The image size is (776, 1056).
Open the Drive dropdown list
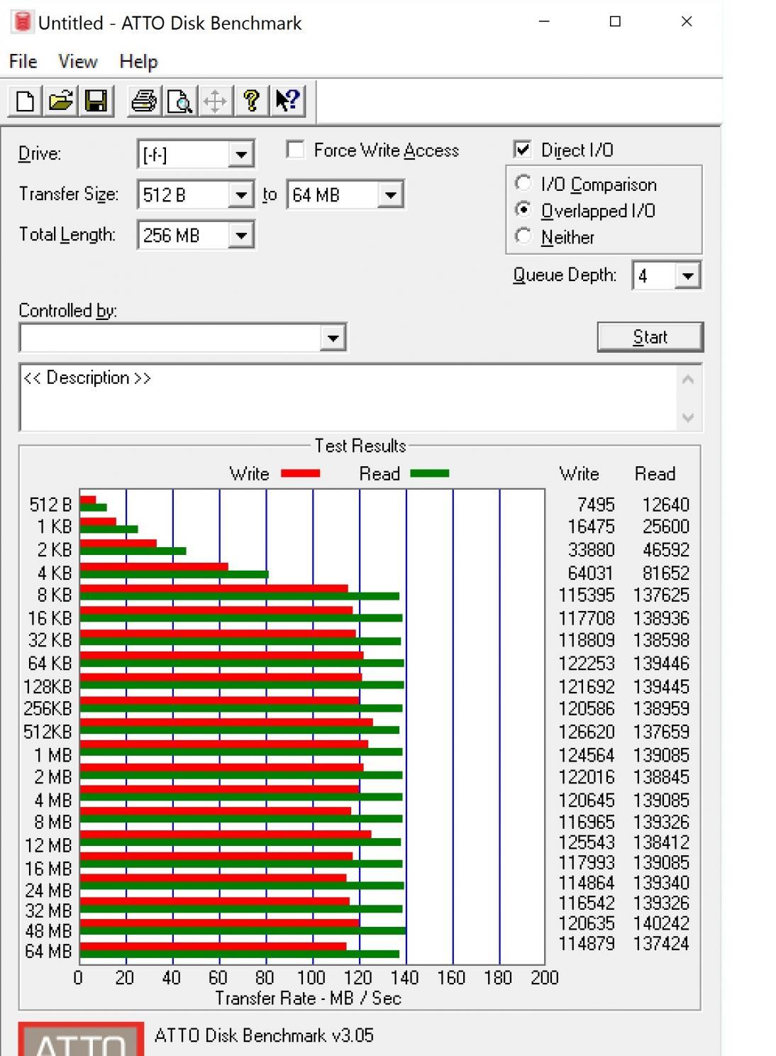coord(241,154)
